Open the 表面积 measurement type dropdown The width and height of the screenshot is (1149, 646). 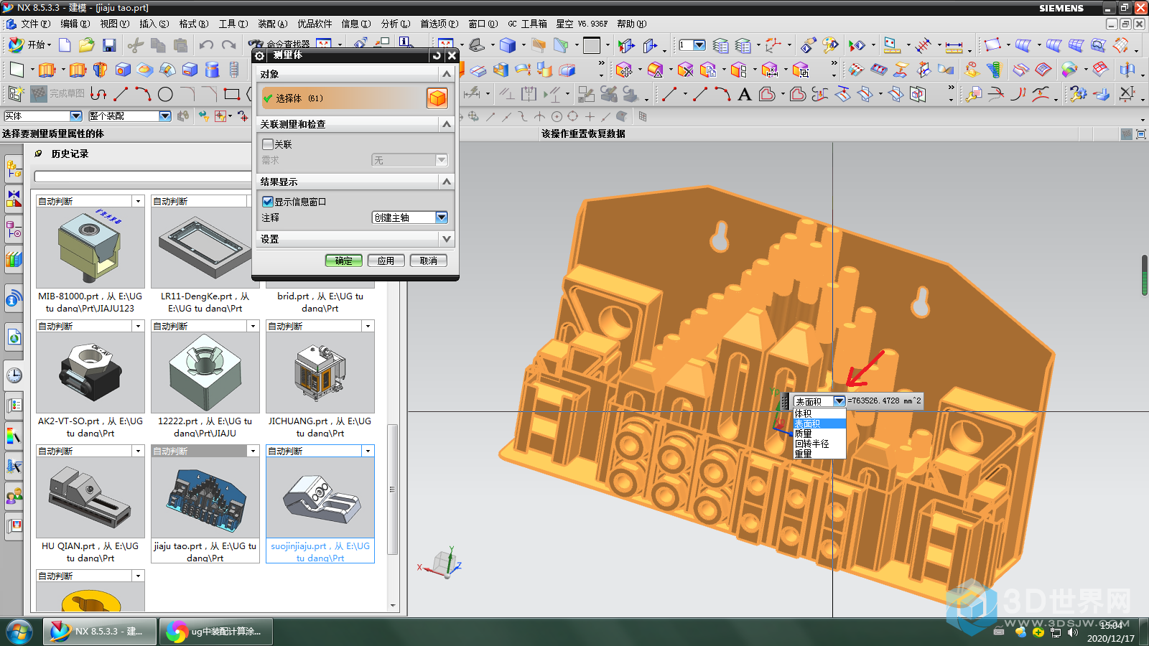839,401
